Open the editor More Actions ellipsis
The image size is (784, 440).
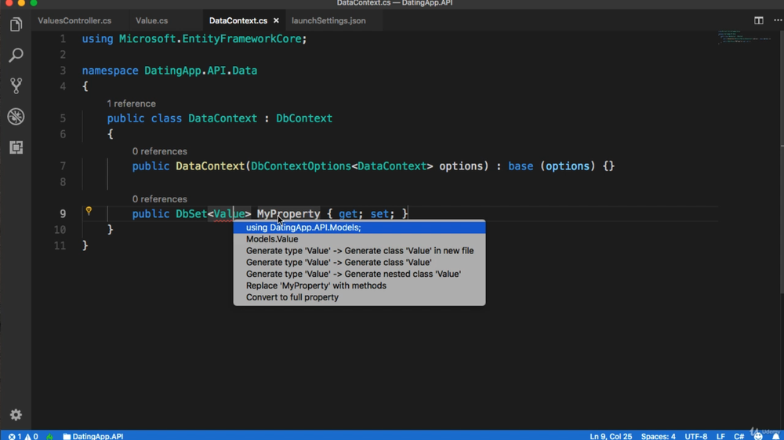(778, 20)
